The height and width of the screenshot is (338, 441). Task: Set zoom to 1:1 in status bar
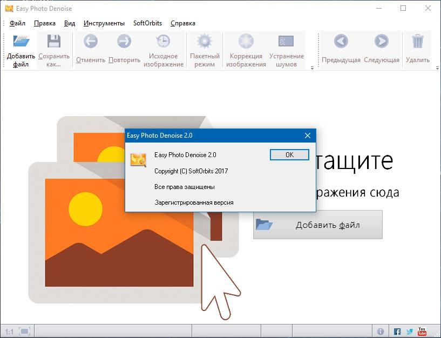[9, 331]
